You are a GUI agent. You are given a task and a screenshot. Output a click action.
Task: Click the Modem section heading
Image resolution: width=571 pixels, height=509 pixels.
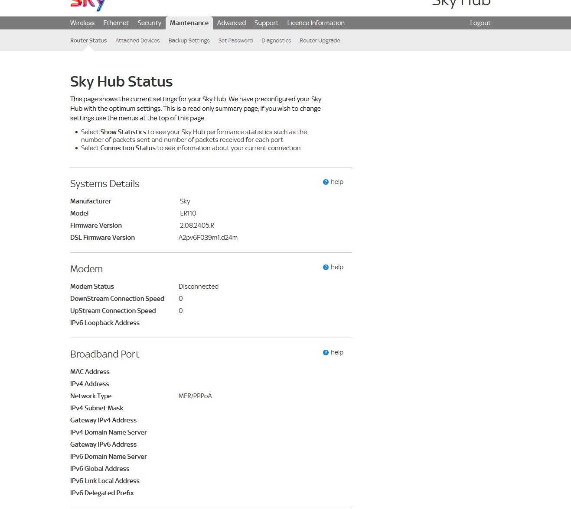coord(86,269)
